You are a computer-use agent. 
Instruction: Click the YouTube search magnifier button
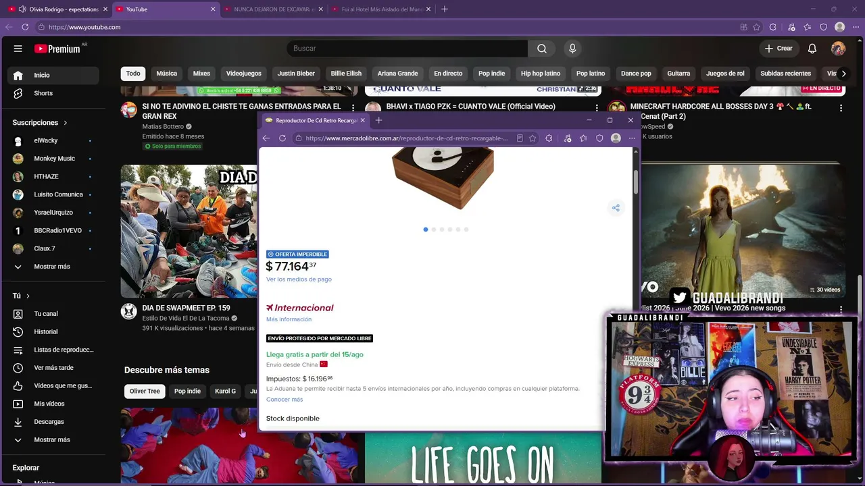pos(542,49)
